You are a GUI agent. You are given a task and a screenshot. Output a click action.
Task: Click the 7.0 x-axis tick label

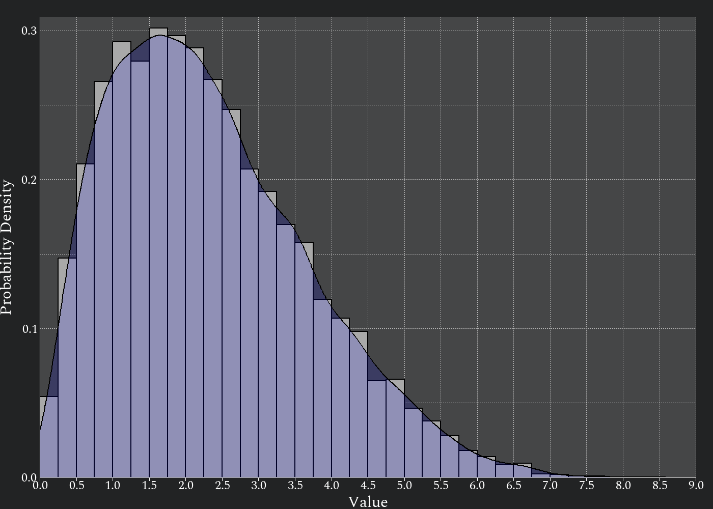click(550, 485)
